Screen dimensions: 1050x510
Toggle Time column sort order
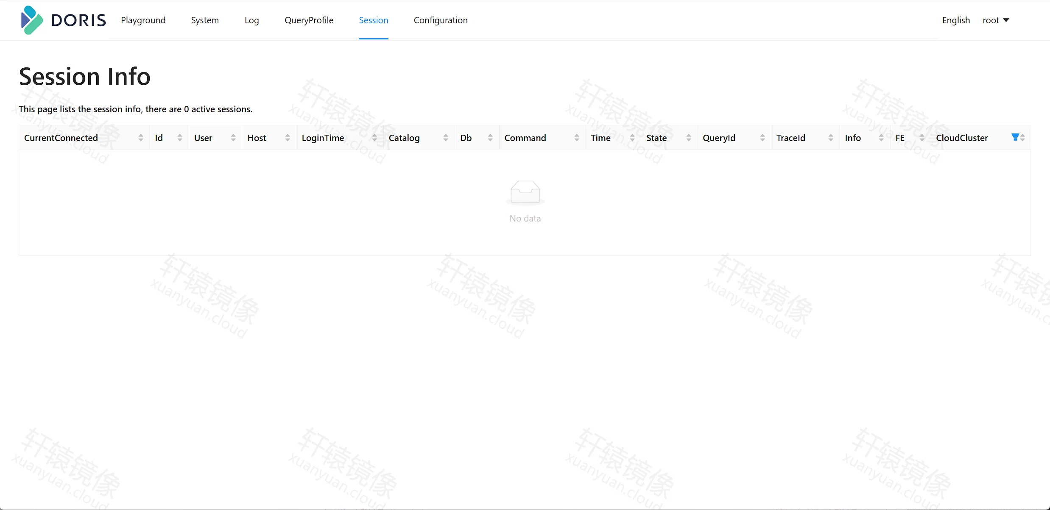[x=613, y=138]
